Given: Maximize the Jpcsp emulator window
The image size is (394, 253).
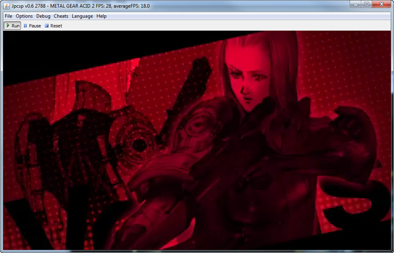Looking at the screenshot, I should [367, 4].
